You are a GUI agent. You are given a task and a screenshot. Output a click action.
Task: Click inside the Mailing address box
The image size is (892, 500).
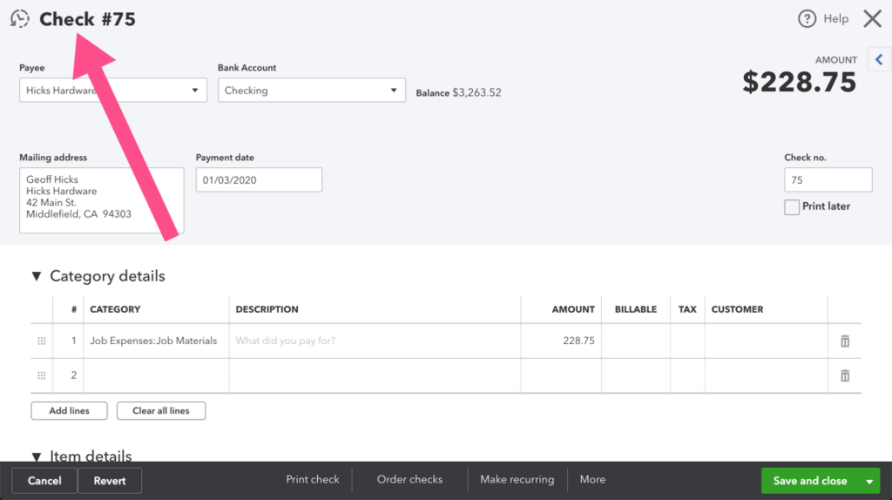pos(102,200)
